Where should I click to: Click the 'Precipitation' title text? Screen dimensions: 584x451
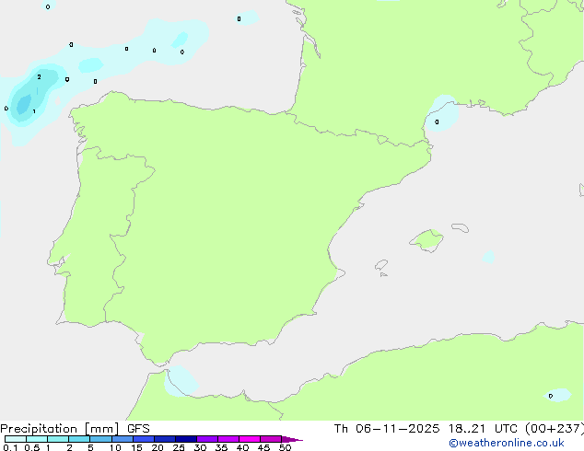(39, 429)
